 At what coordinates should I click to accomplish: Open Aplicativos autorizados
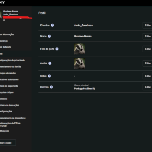click(x=9, y=79)
